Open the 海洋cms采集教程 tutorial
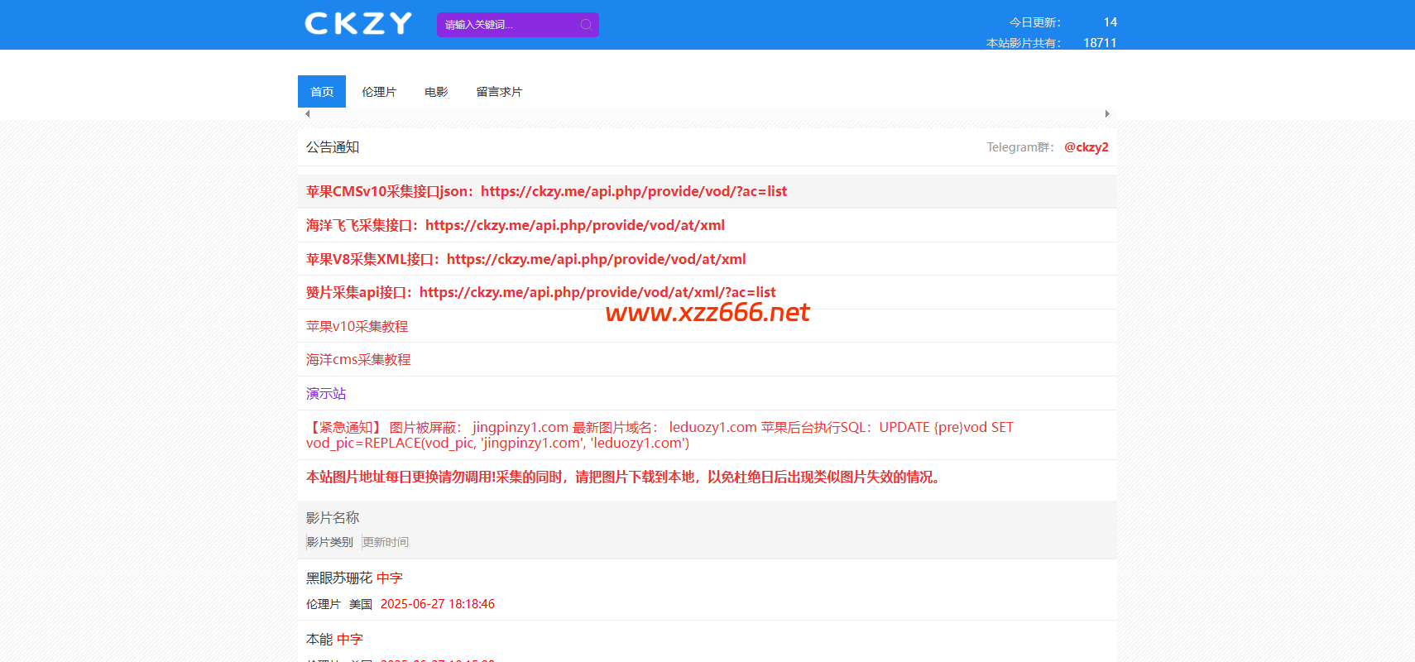The width and height of the screenshot is (1415, 662). pyautogui.click(x=358, y=359)
